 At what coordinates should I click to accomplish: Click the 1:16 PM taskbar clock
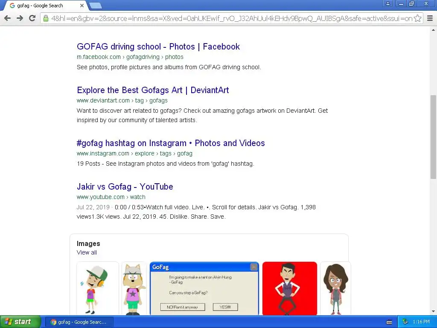pos(421,322)
